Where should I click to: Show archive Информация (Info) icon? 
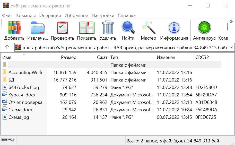click(x=174, y=28)
